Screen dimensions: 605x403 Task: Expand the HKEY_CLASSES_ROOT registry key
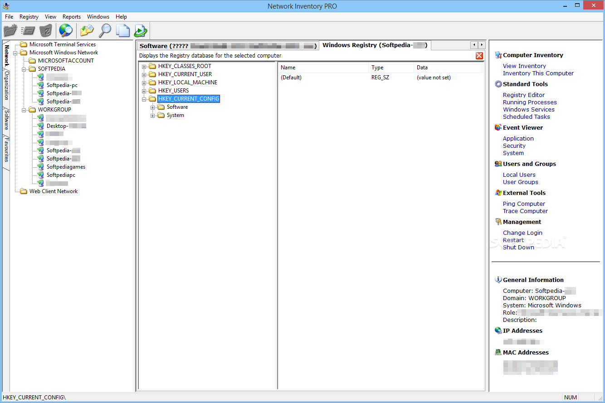tap(144, 66)
